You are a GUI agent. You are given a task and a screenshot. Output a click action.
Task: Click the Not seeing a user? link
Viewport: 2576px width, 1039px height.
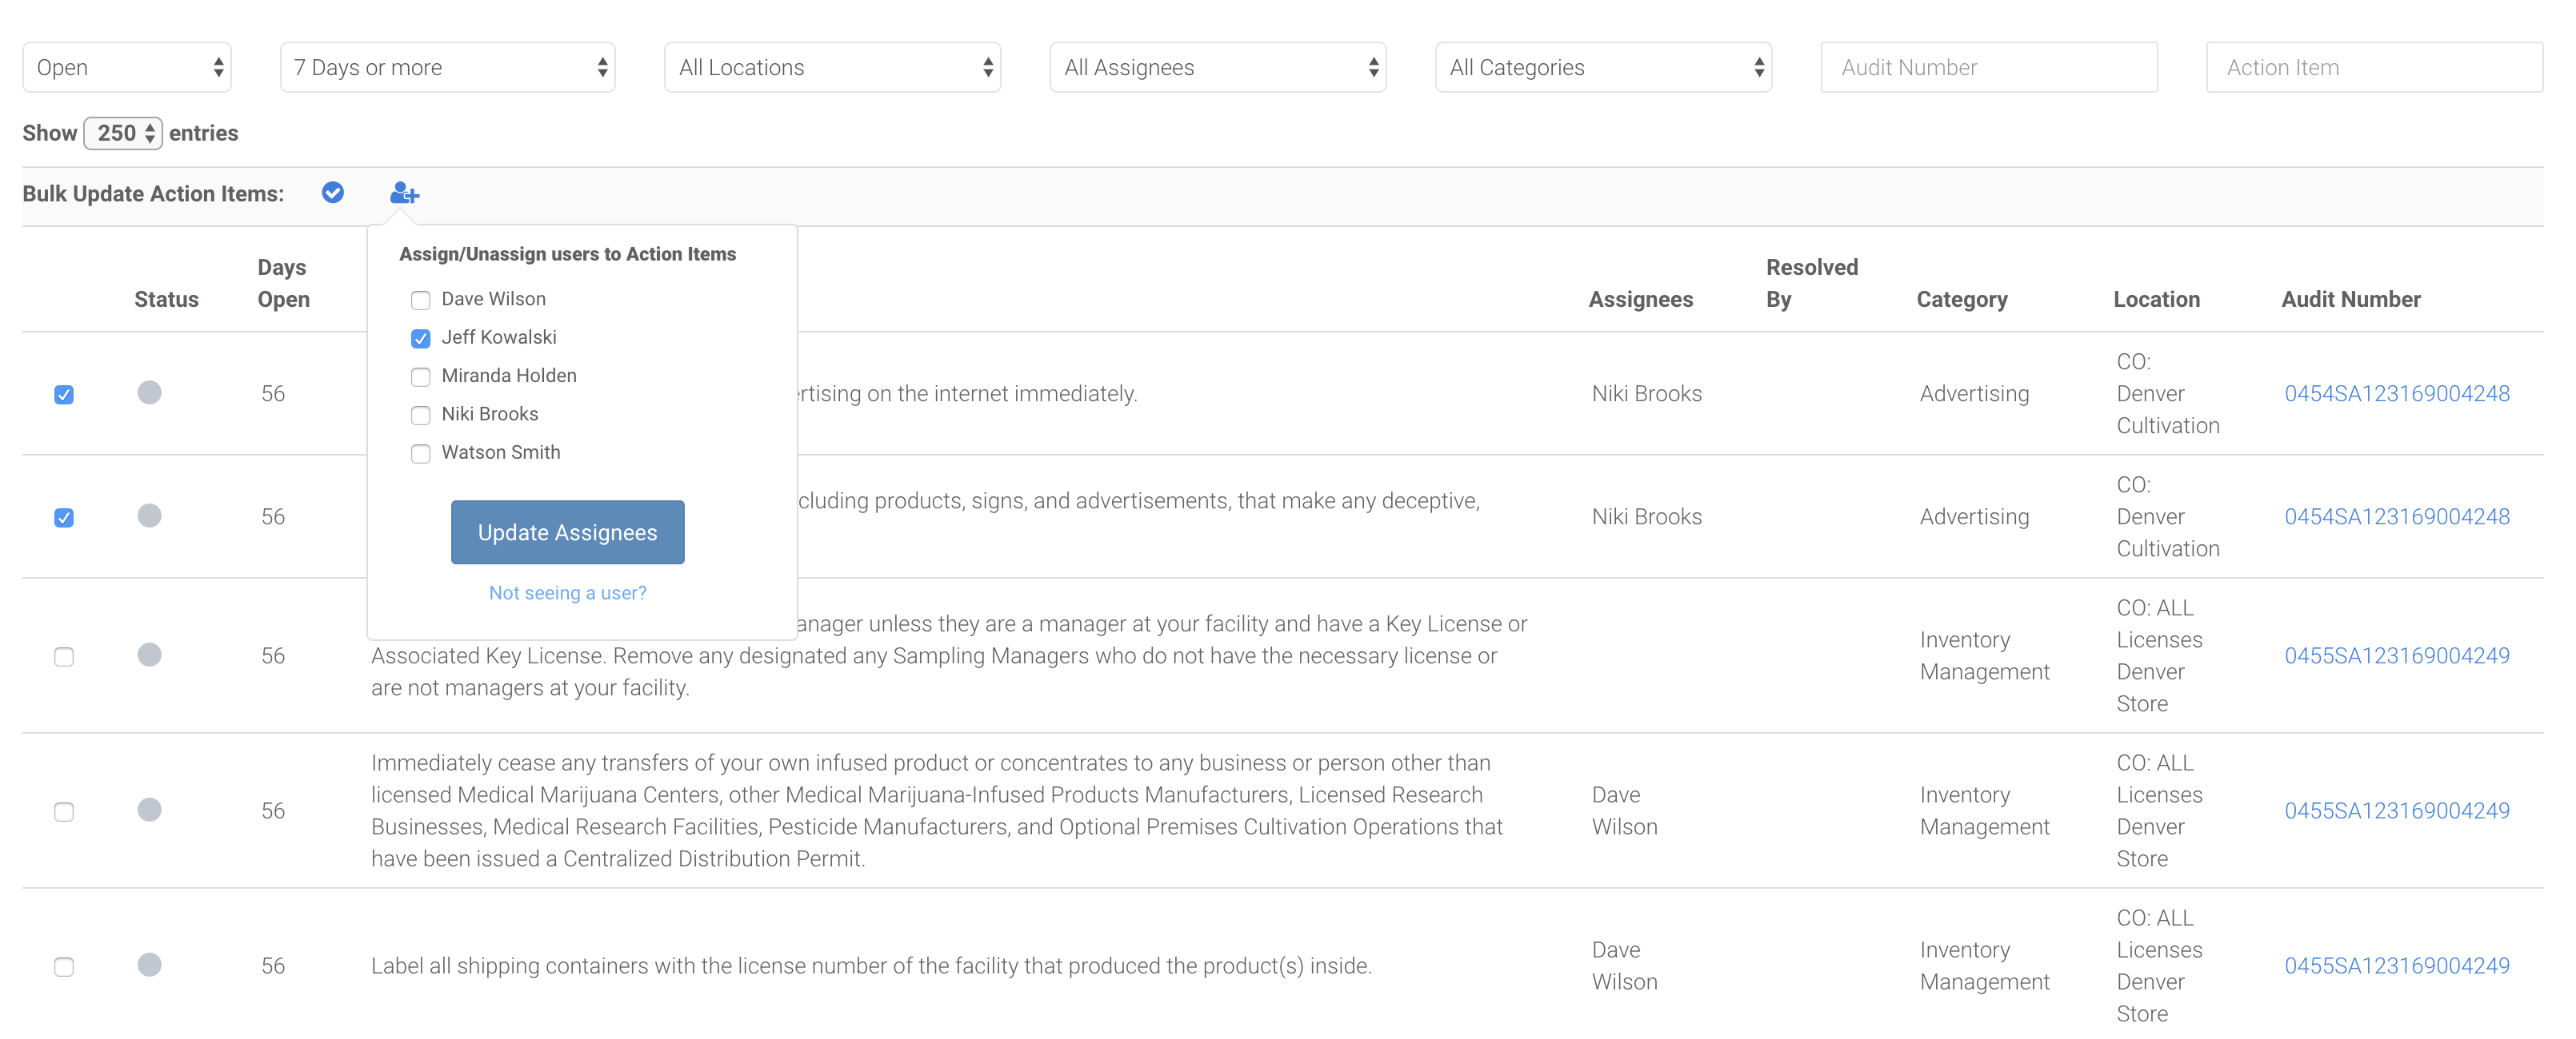(567, 592)
